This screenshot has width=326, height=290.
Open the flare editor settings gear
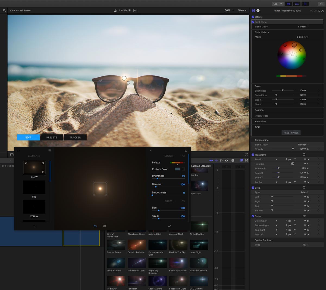(186, 151)
